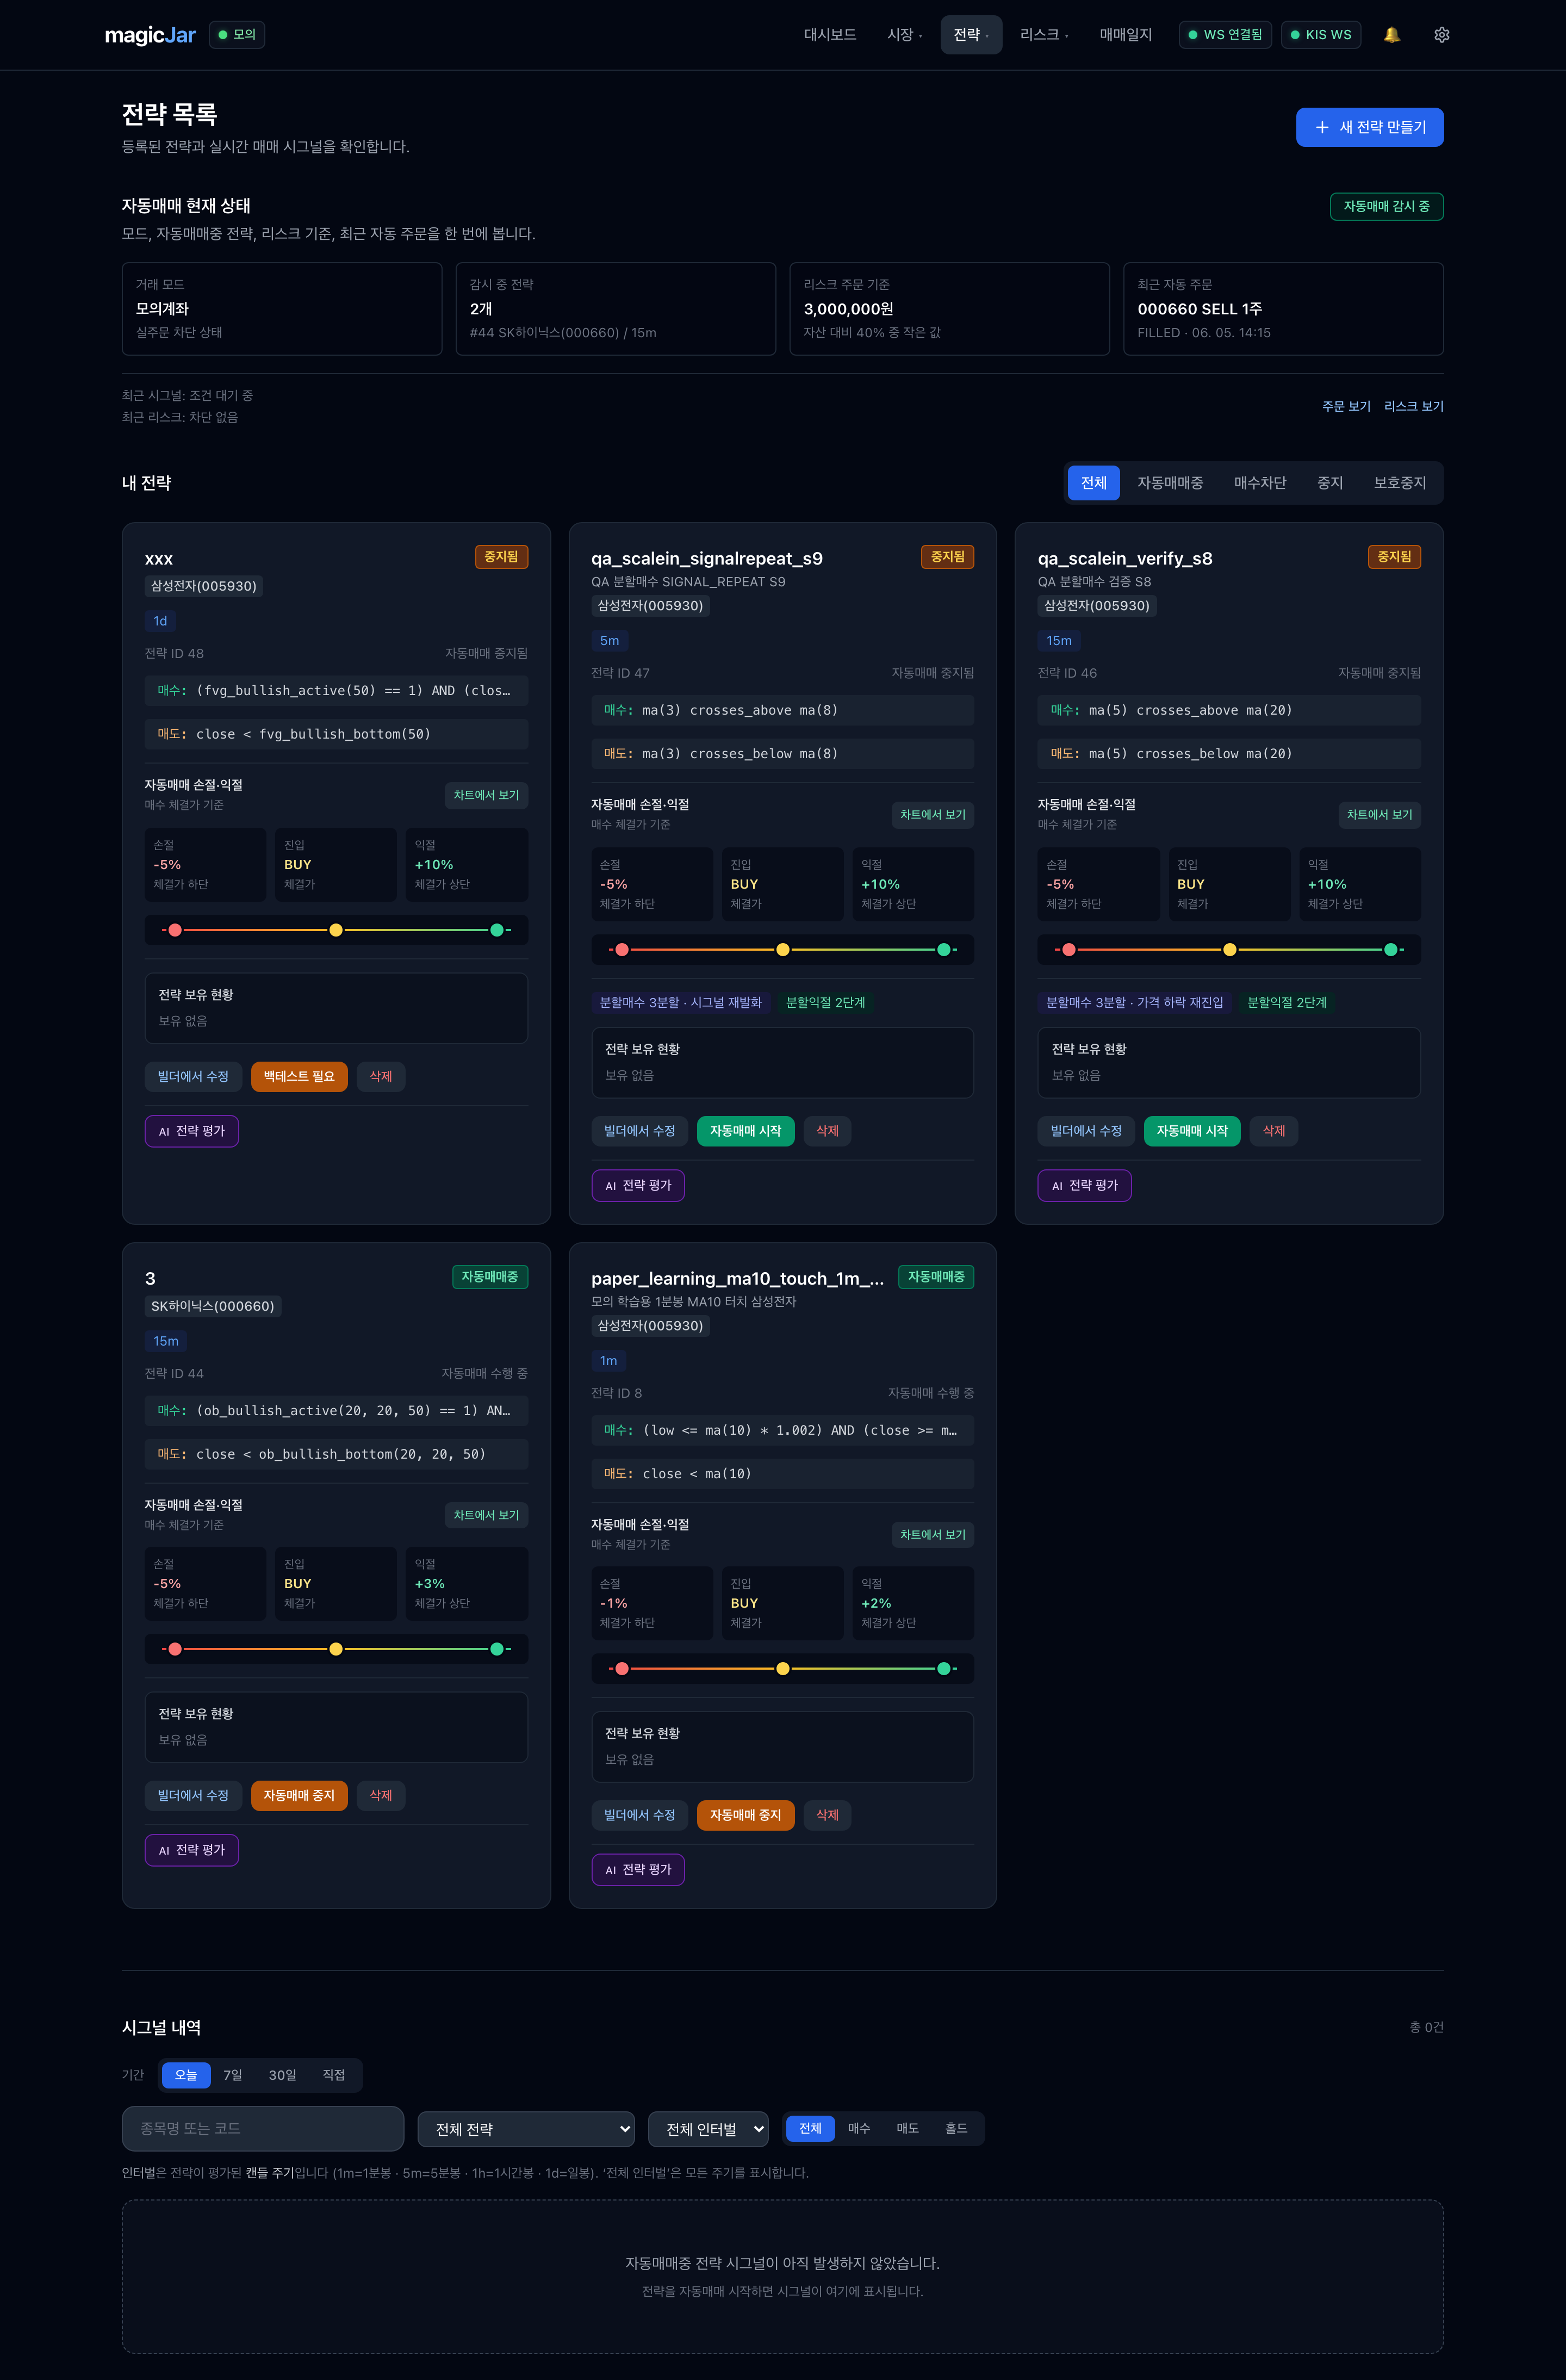
Task: Click AI 전략 평가 on the xxx card
Action: (191, 1131)
